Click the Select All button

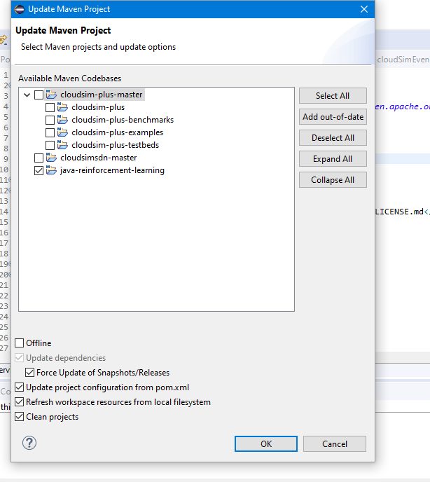point(333,95)
